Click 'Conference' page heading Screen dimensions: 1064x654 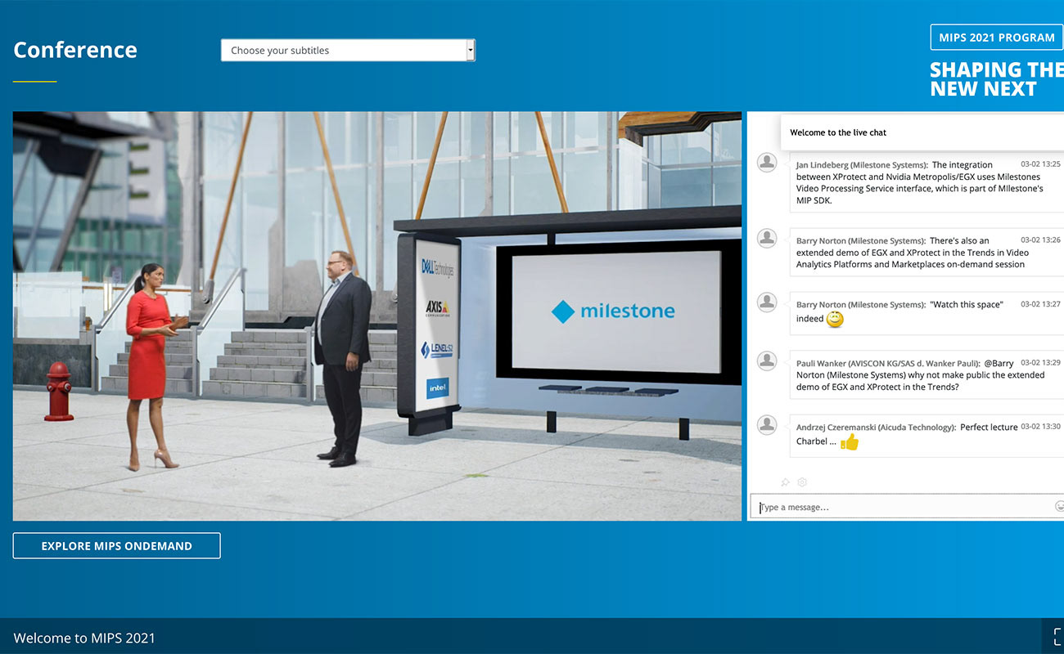75,50
